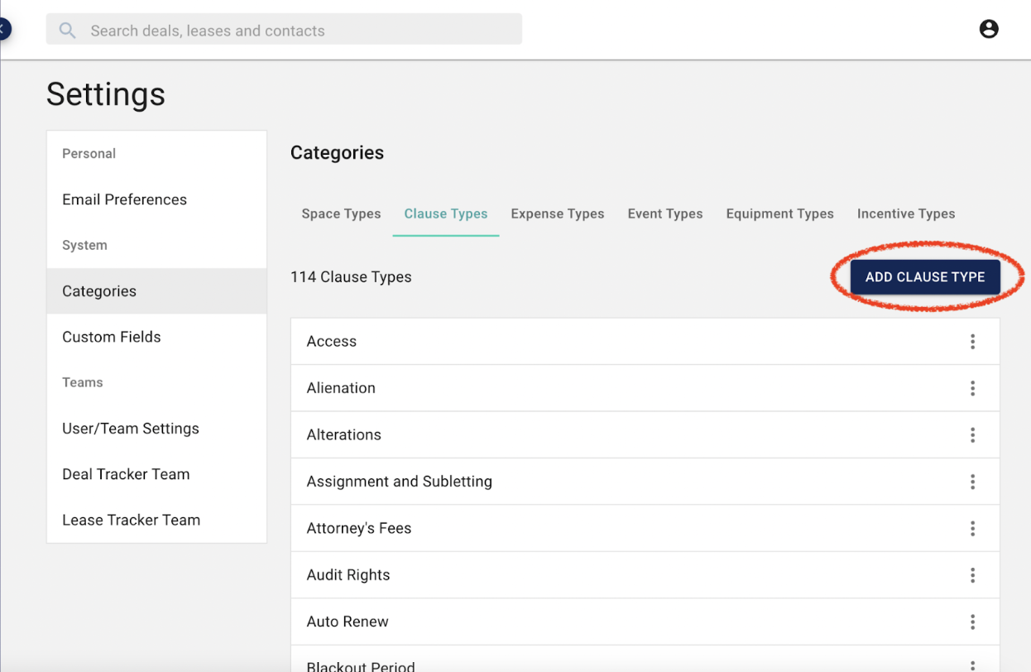Open three-dot menu for Audit Rights
The width and height of the screenshot is (1031, 672).
coord(972,575)
